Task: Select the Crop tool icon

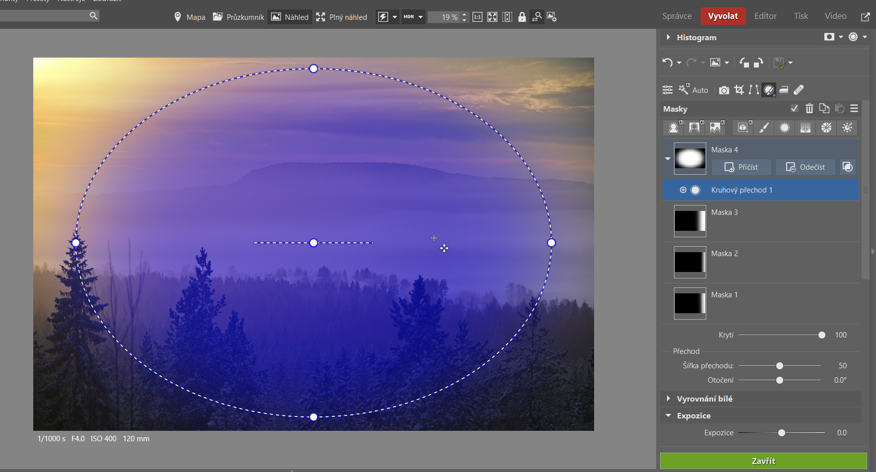Action: [x=739, y=90]
